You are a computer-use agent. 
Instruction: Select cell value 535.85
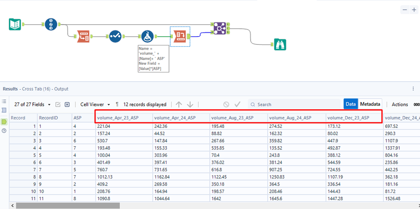[239, 147]
